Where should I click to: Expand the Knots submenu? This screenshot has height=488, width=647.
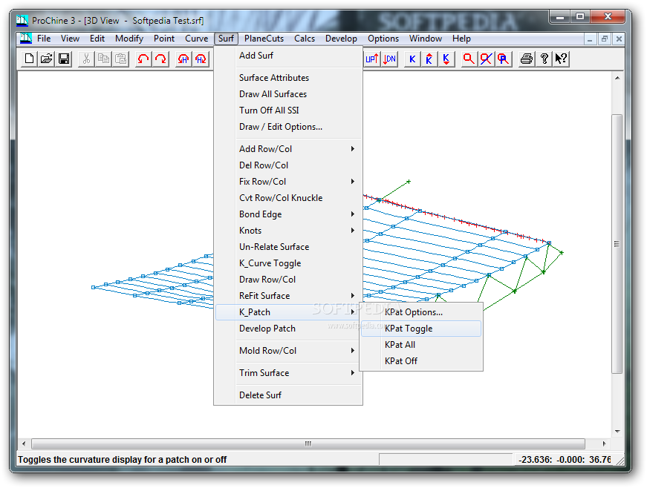pyautogui.click(x=288, y=231)
